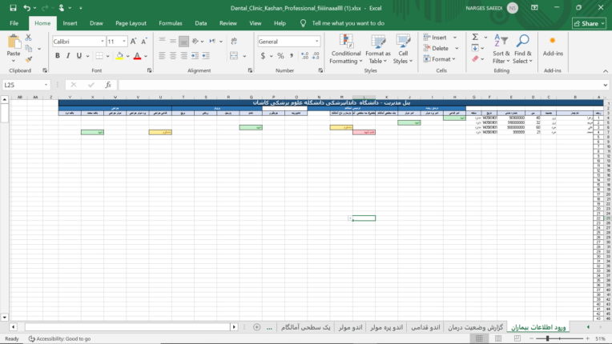Align text to the left
The height and width of the screenshot is (344, 612).
pyautogui.click(x=162, y=56)
